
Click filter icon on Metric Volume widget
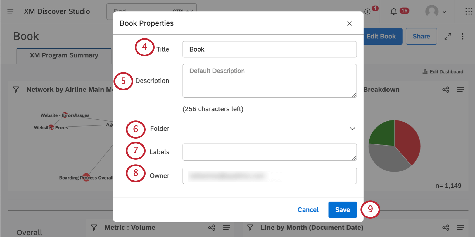pyautogui.click(x=94, y=228)
